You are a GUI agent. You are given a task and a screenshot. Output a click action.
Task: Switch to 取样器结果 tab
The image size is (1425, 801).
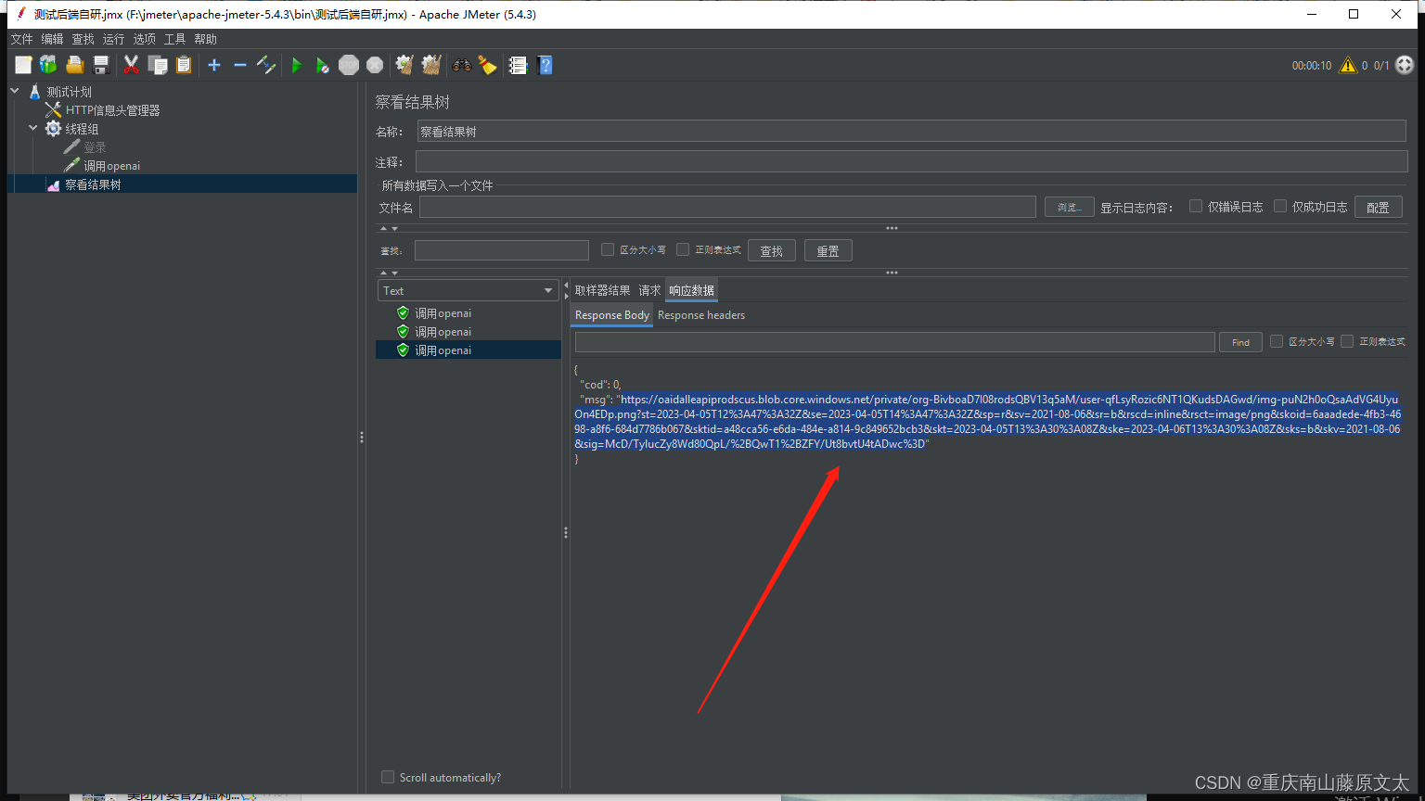pyautogui.click(x=602, y=290)
